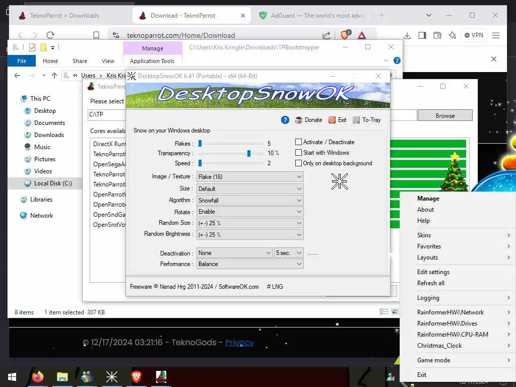Switch Explorer to large icons view
This screenshot has height=387, width=516.
[x=395, y=311]
